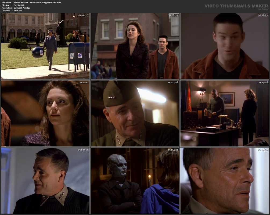The image size is (270, 215).
Task: Click the resolution value '720x576 / 25 fps'
Action: pos(22,8)
